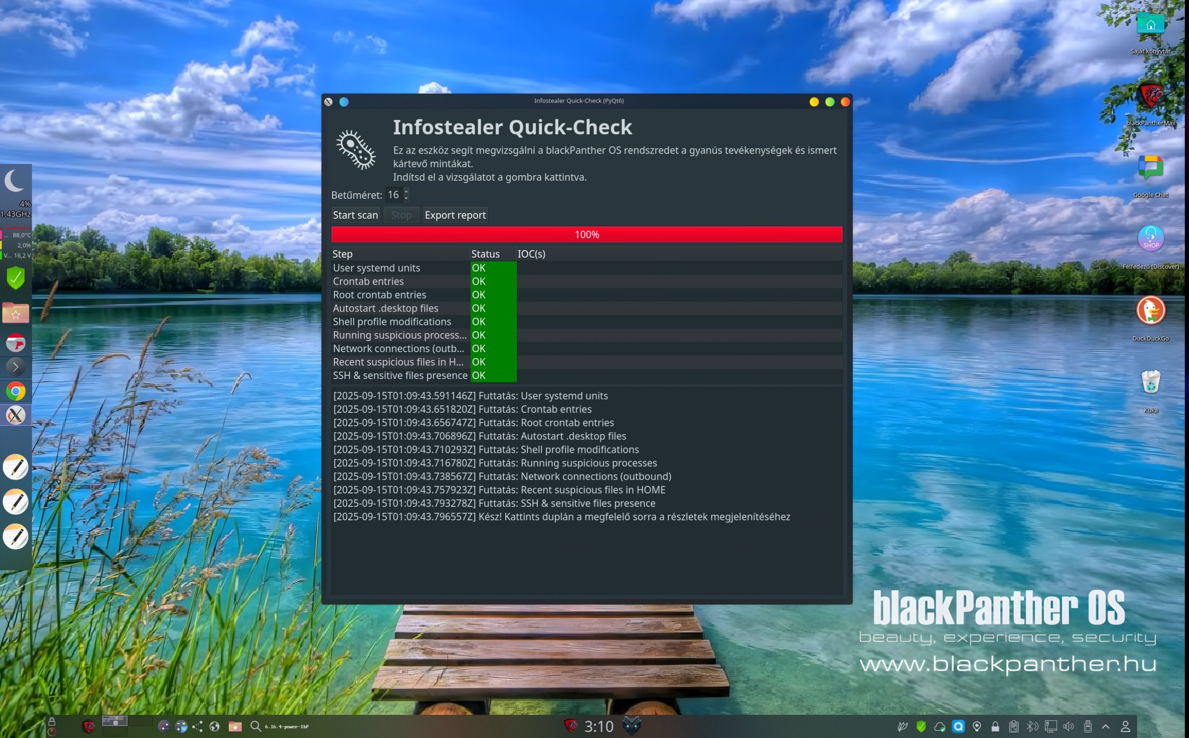The width and height of the screenshot is (1189, 738).
Task: Click the Export report button
Action: click(454, 215)
